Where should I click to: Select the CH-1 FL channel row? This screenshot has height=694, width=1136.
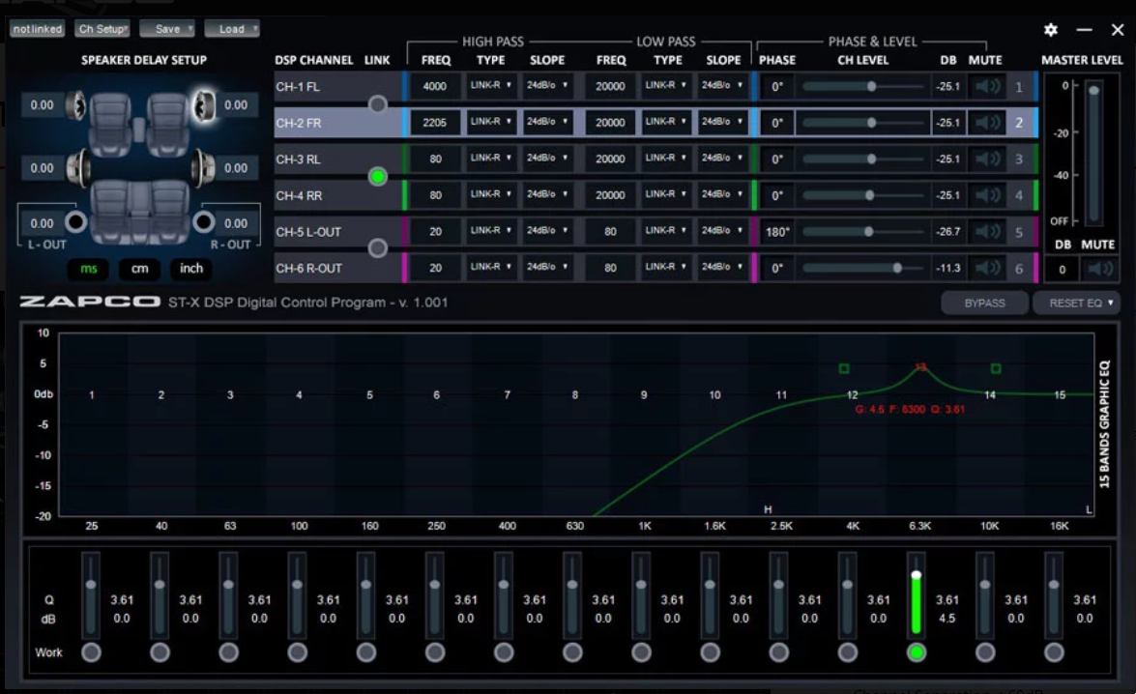(338, 87)
